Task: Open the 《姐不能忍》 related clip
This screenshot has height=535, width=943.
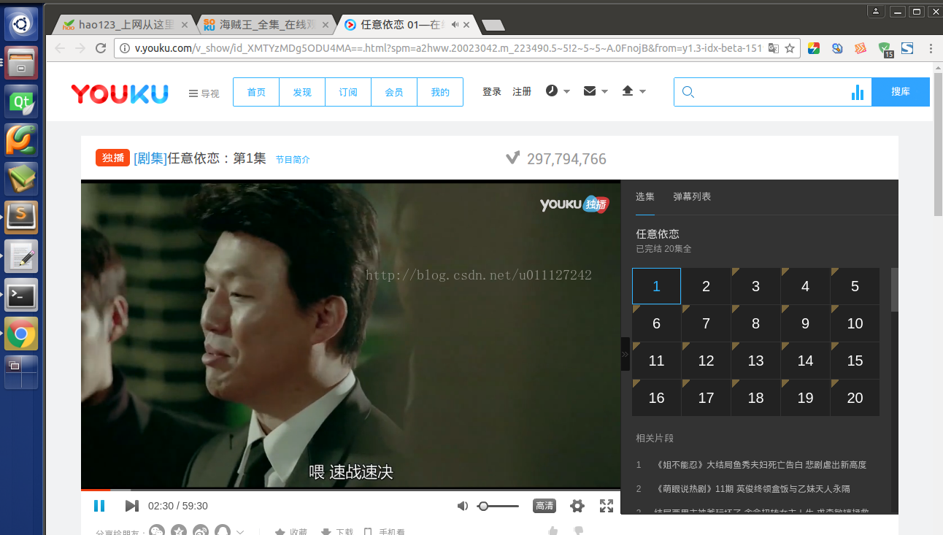Action: click(761, 465)
